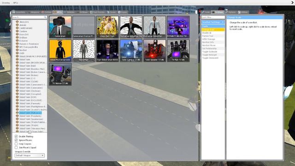295x166 pixels.
Task: Select Skibidi Toilet (Bald) category
Action: 28,65
